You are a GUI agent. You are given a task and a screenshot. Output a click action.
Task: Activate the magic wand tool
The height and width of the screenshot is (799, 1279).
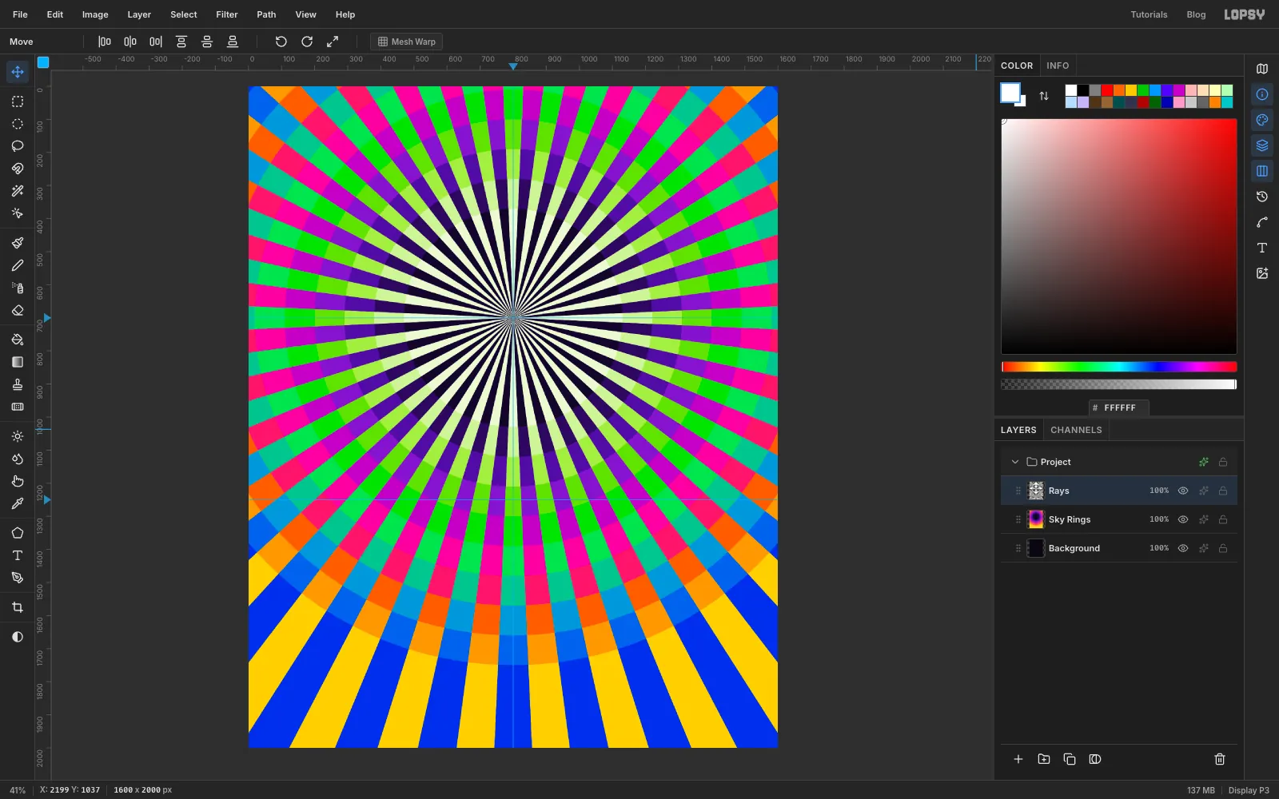(18, 191)
